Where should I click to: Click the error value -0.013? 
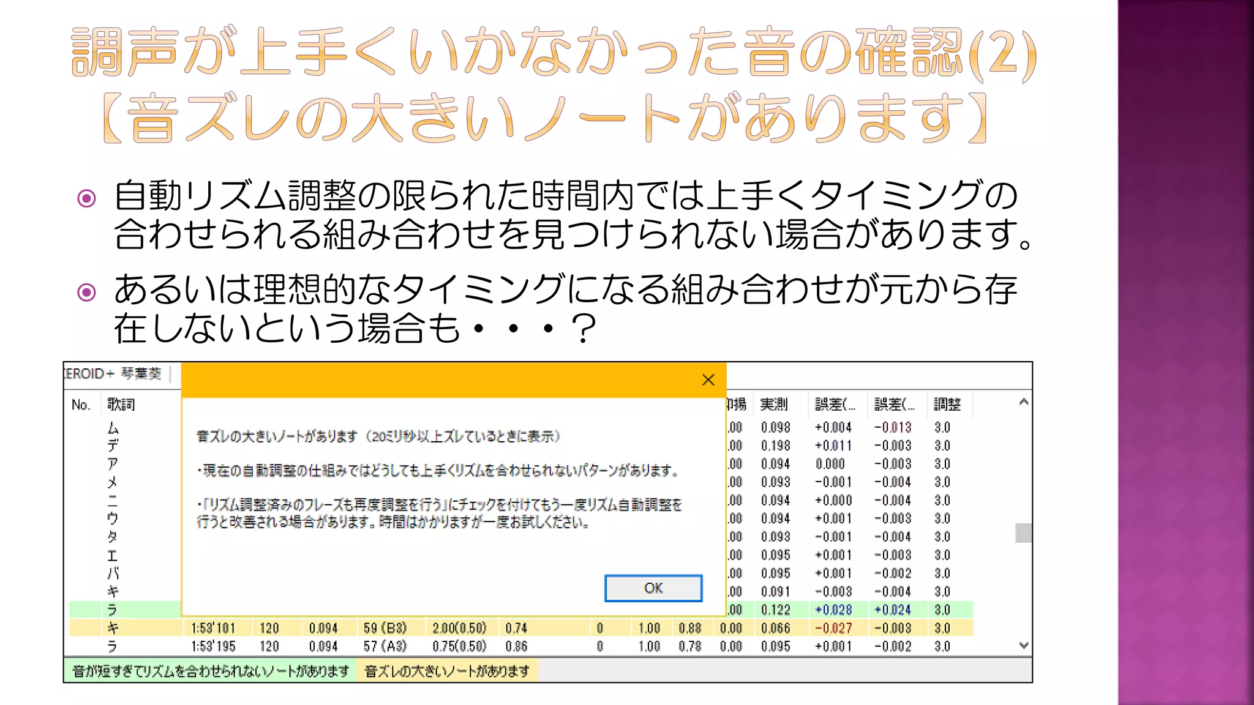tap(893, 428)
